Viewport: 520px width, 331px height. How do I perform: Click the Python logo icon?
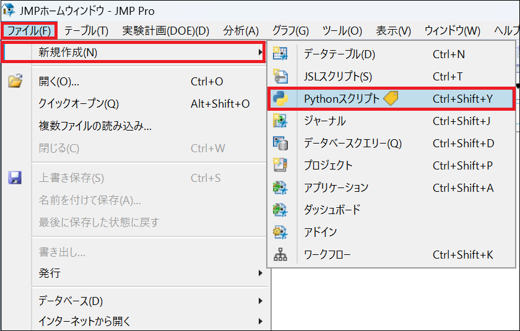point(280,99)
